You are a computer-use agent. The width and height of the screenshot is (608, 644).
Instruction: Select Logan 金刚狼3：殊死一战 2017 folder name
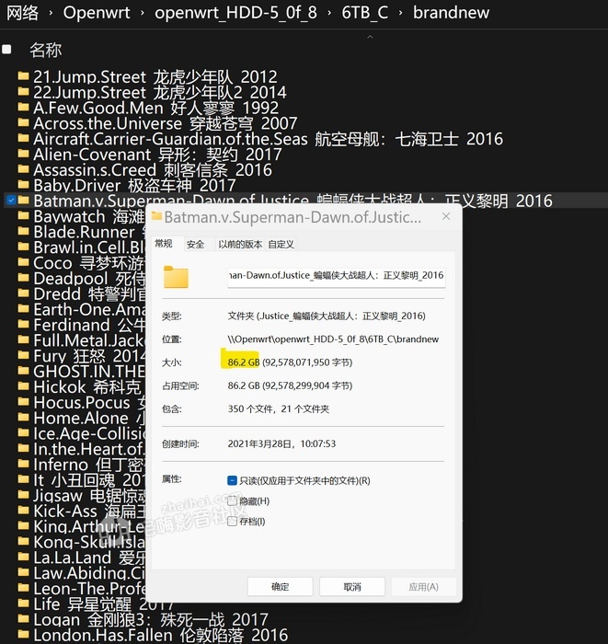tap(151, 620)
